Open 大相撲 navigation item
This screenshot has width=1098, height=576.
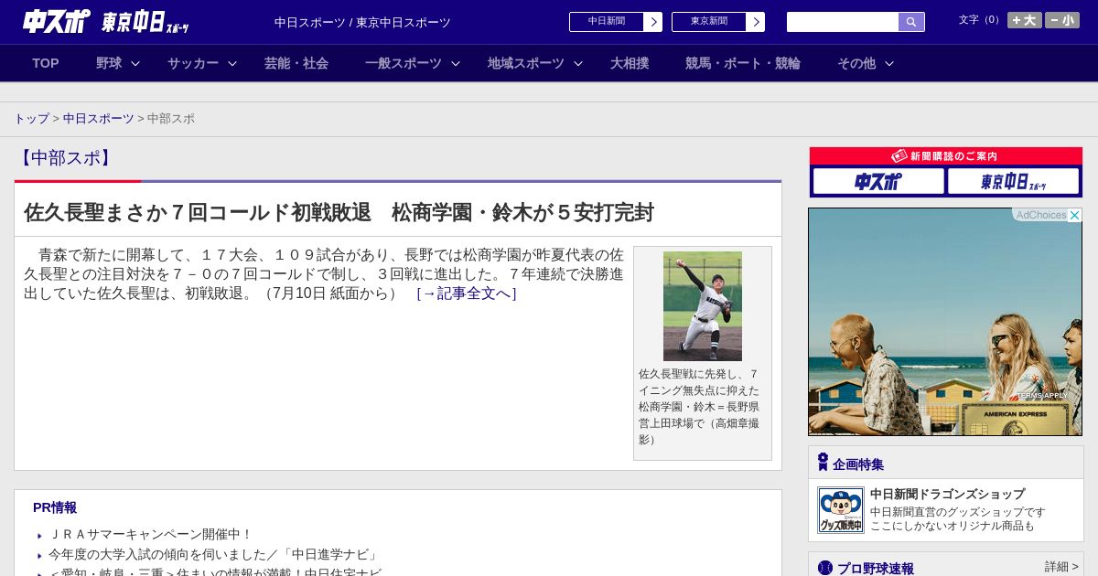[630, 63]
